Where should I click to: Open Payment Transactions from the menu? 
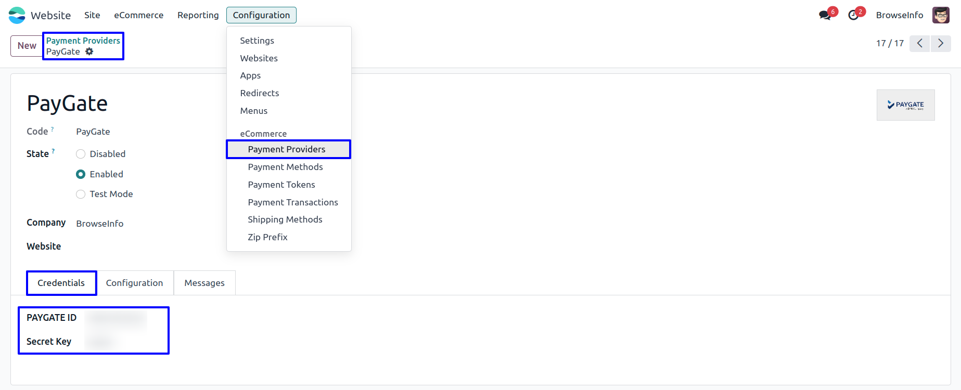coord(293,202)
